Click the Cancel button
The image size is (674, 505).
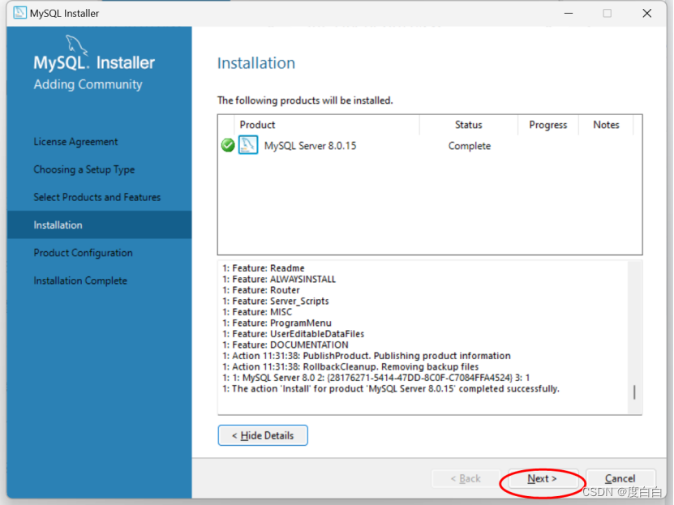pos(620,478)
